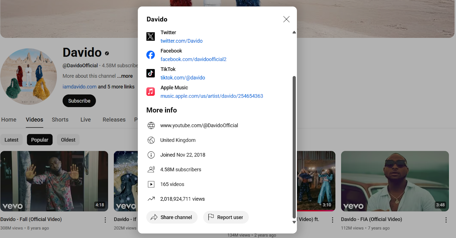The width and height of the screenshot is (456, 238).
Task: Open the Releases tab
Action: coord(114,120)
